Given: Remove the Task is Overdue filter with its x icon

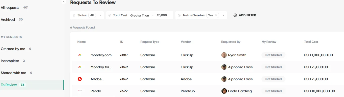Looking at the screenshot, I should (x=179, y=15).
